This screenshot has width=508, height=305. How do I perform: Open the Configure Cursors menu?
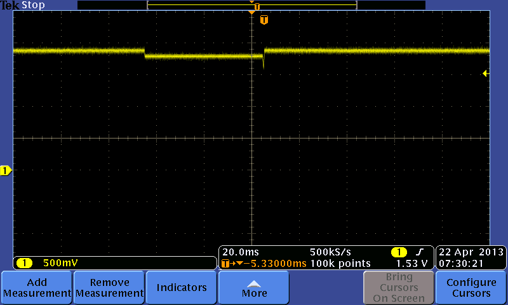pos(471,287)
